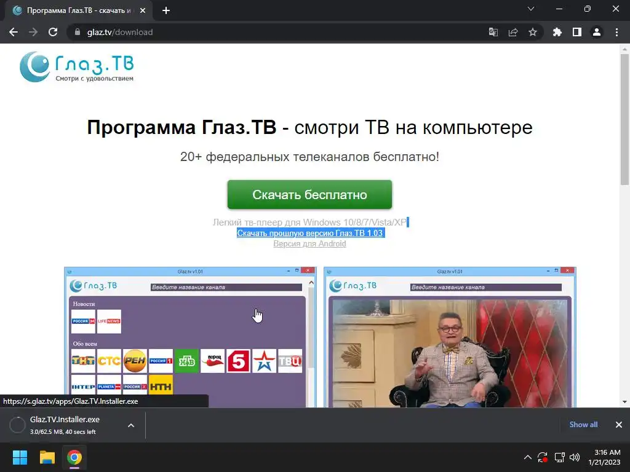Expand the tab search chevron
Screen dimensions: 630x472
tap(531, 9)
